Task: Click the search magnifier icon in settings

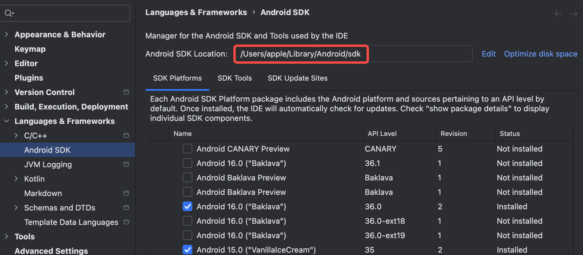Action: click(9, 13)
